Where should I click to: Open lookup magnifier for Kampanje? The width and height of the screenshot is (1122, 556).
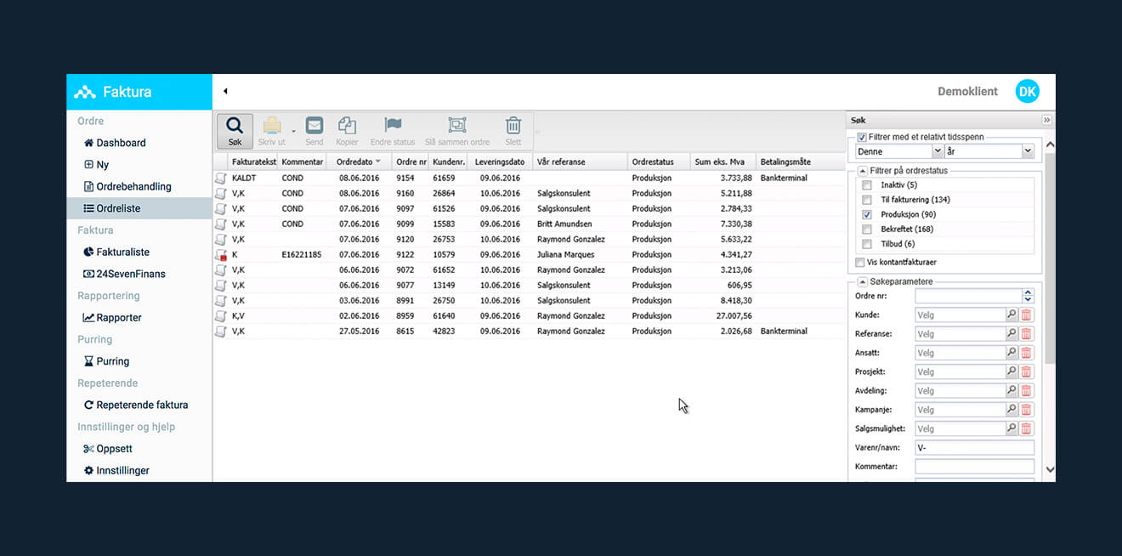pos(1011,410)
